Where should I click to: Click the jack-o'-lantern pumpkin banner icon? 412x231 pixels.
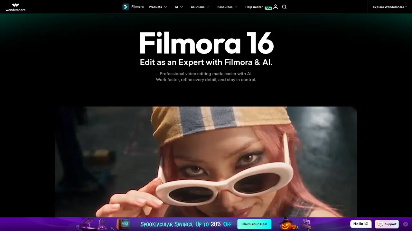tap(285, 224)
